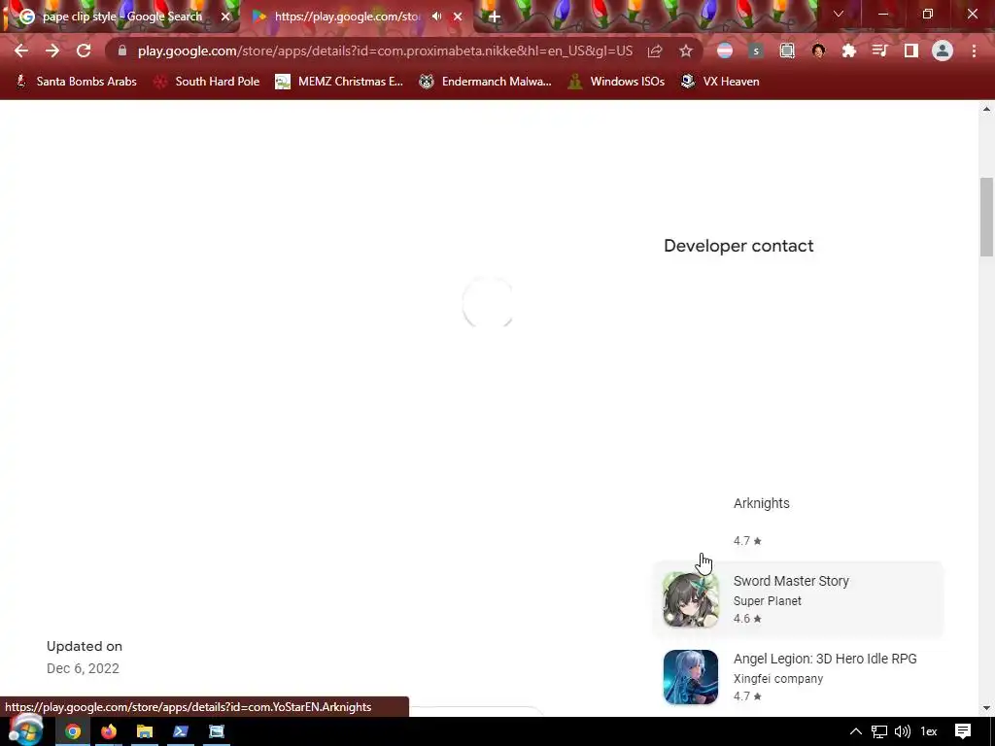The height and width of the screenshot is (746, 995).
Task: Open the Sword Master Story title link
Action: (x=791, y=581)
